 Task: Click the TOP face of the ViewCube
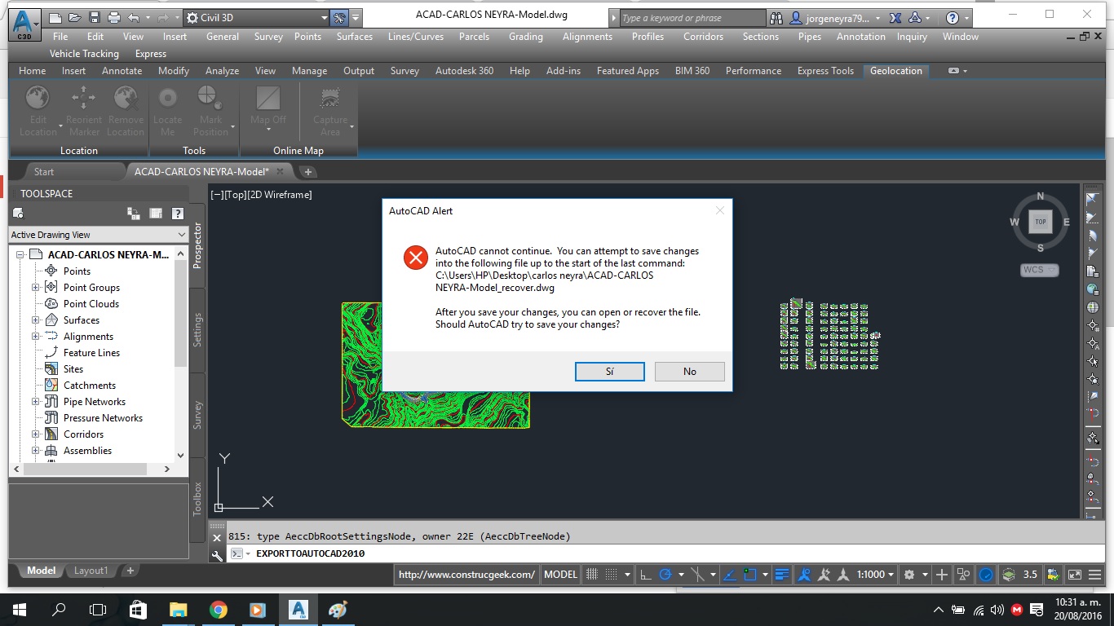[x=1041, y=222]
